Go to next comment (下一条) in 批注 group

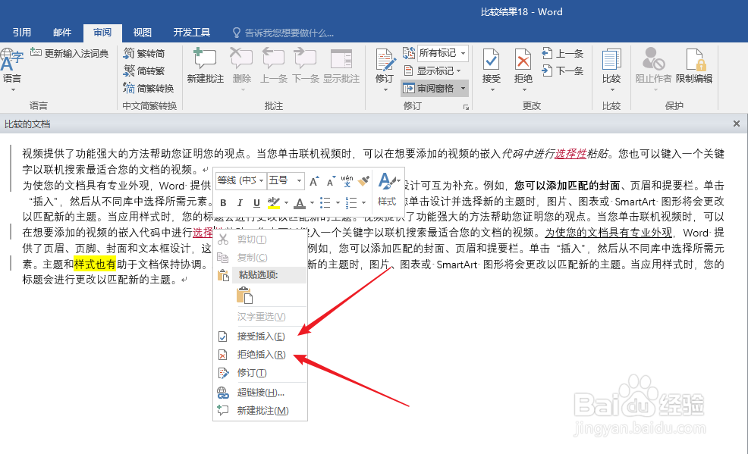(305, 66)
